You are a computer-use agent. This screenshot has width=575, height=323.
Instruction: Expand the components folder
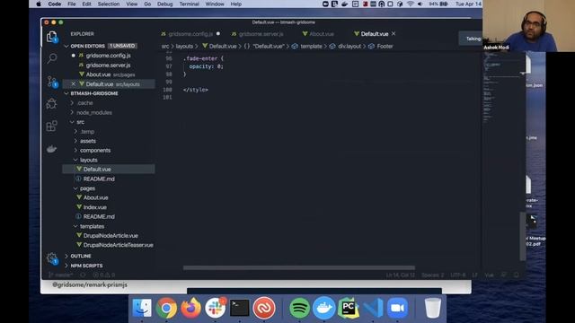(x=75, y=151)
